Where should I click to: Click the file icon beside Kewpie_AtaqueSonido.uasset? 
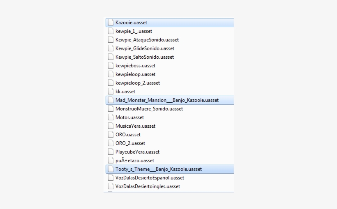click(111, 39)
